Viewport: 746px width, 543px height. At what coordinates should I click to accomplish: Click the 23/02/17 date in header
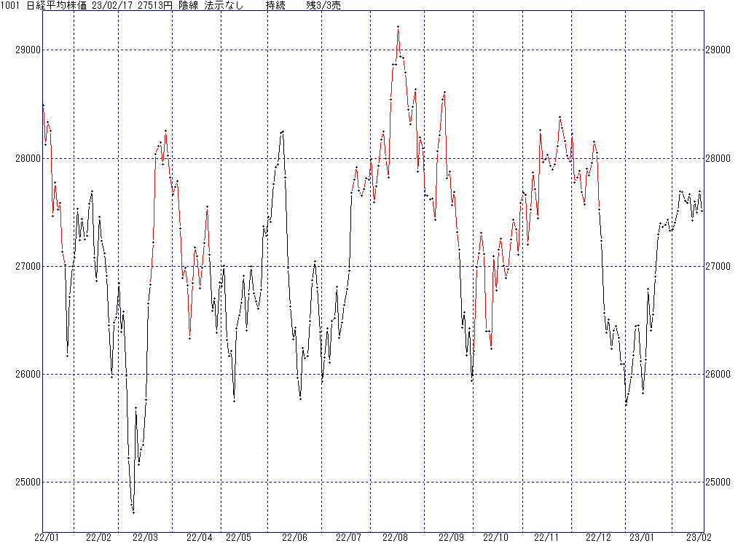(111, 6)
